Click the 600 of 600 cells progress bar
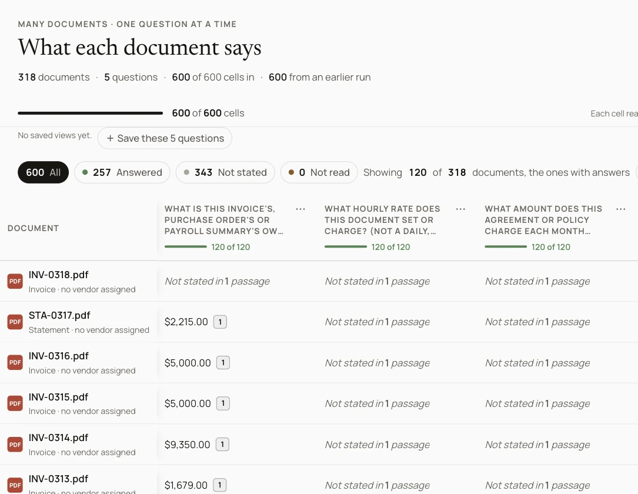638x494 pixels. 91,113
